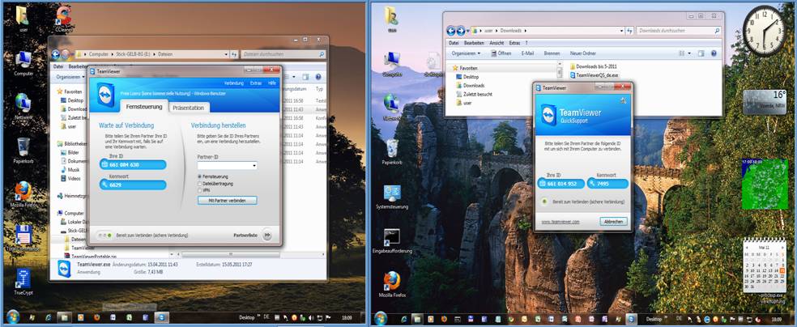
Task: Open the Computer icon on left desktop
Action: click(23, 62)
